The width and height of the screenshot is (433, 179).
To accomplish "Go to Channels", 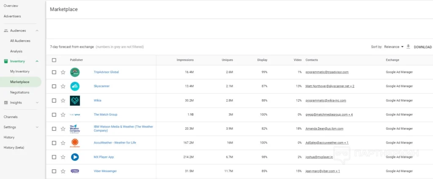I will click(11, 117).
